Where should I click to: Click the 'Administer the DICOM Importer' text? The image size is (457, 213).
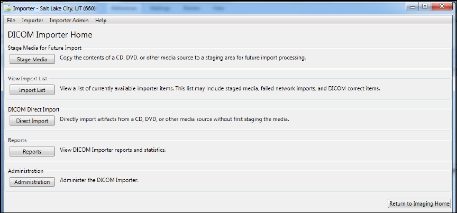coord(99,181)
